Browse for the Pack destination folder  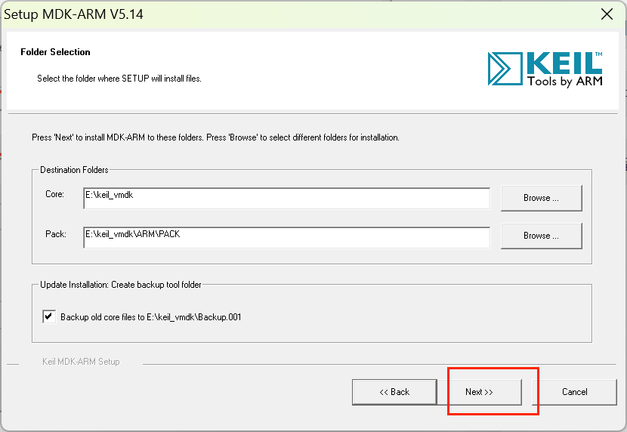(x=542, y=236)
